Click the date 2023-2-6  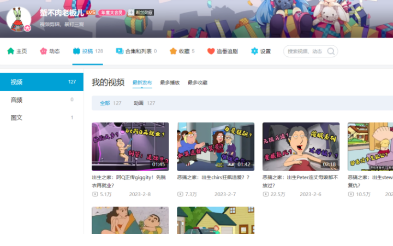311,194
